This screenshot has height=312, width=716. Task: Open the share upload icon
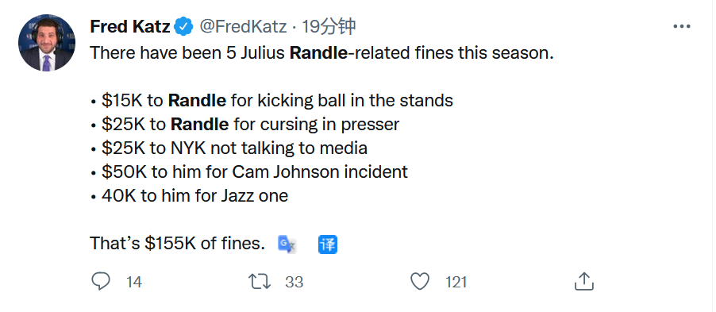tap(583, 281)
